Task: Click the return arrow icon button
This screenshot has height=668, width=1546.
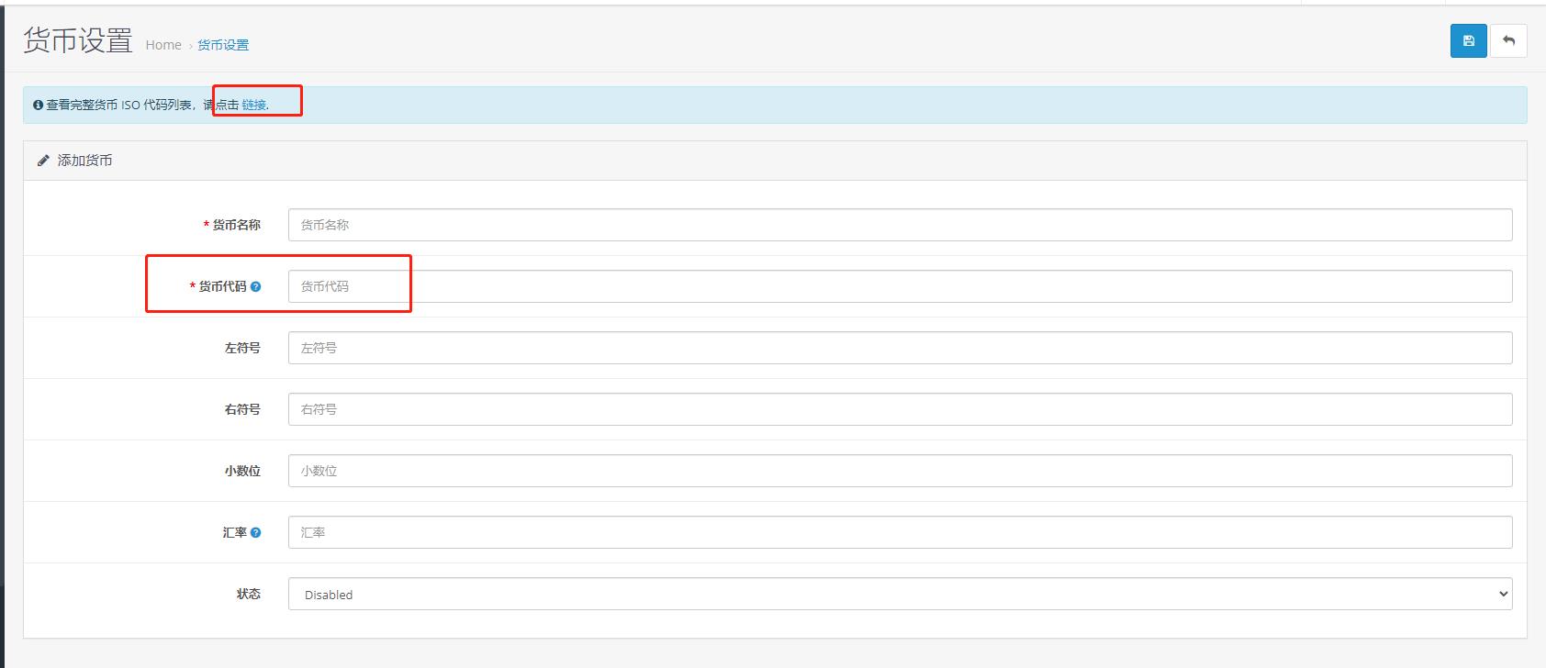Action: [x=1508, y=41]
